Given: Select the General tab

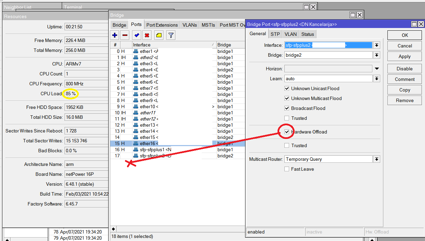Looking at the screenshot, I should tap(258, 34).
